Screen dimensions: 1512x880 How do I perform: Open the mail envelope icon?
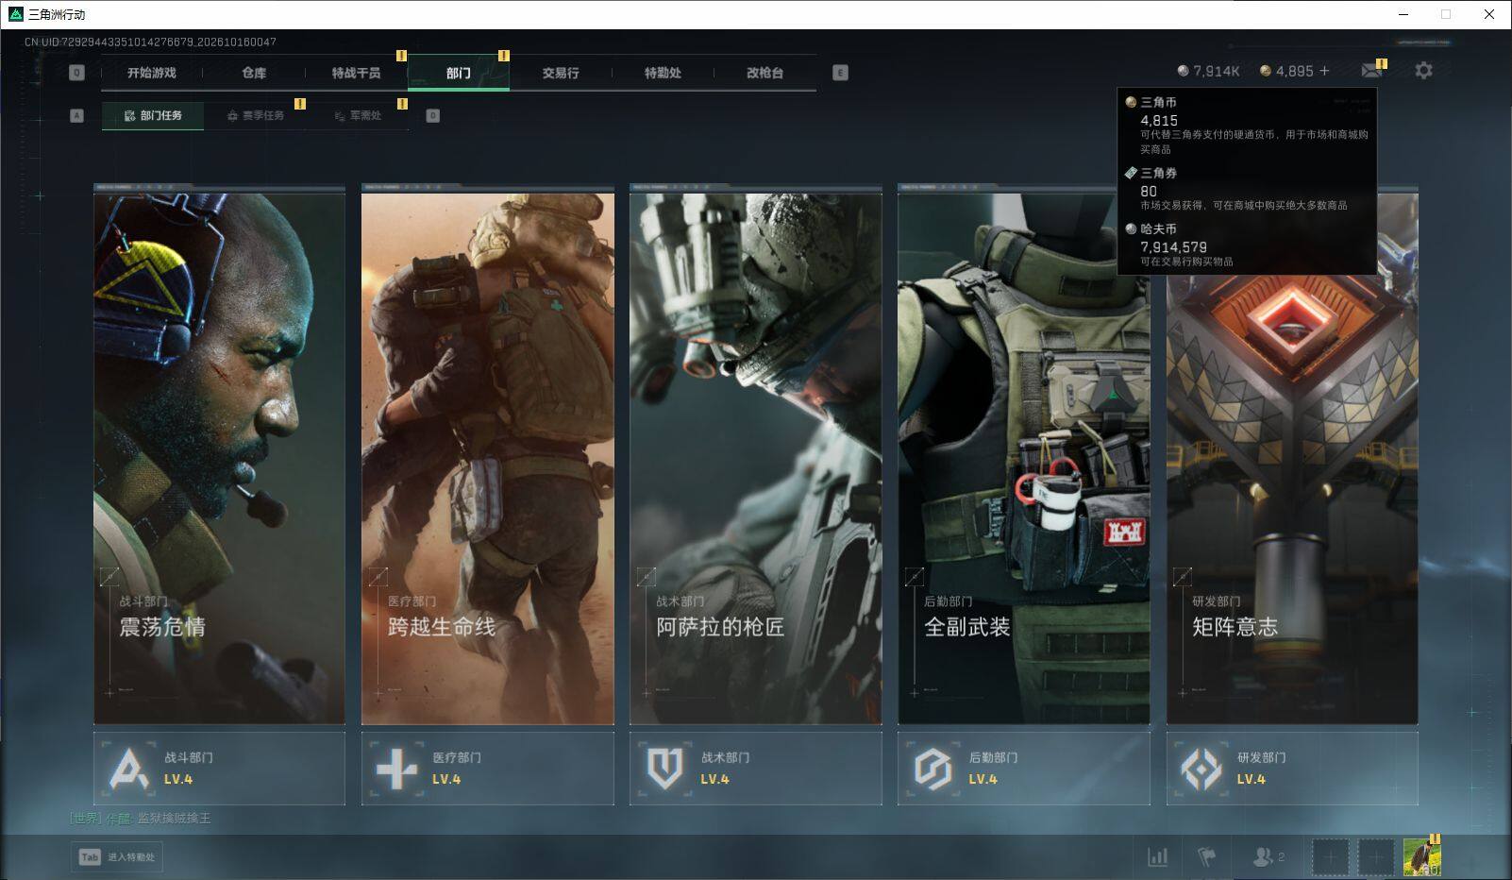(1371, 71)
